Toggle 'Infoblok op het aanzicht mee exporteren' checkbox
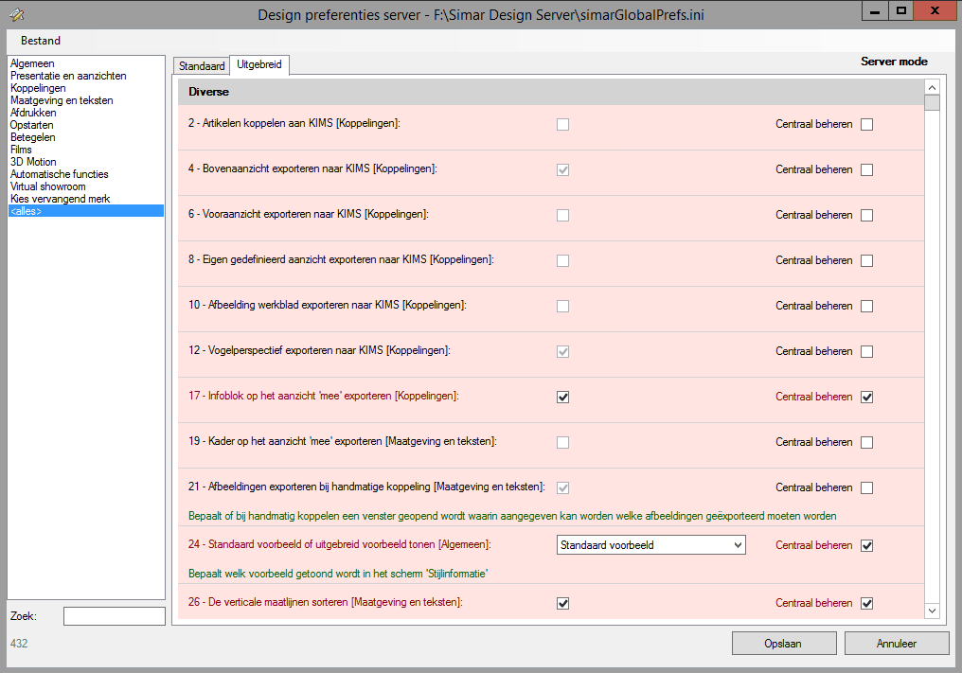Image resolution: width=962 pixels, height=673 pixels. pos(563,397)
